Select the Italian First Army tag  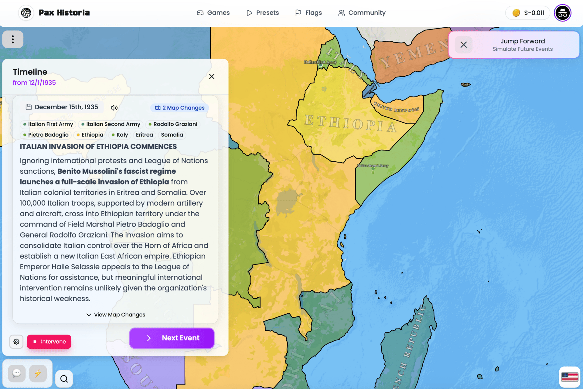[x=48, y=124]
